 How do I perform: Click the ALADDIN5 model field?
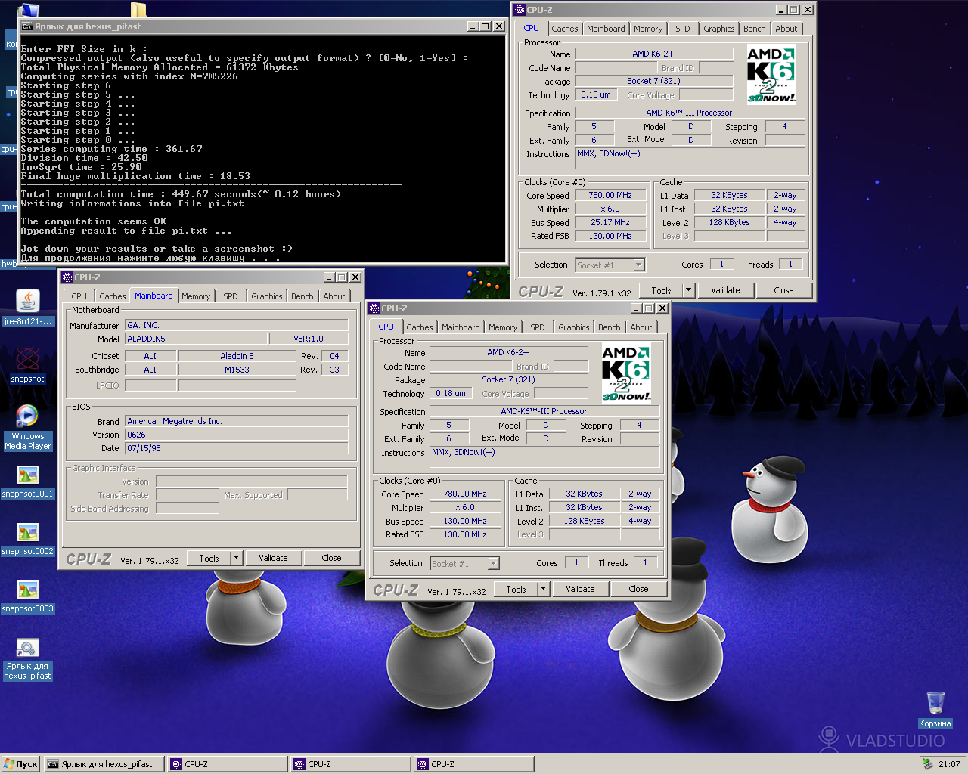(196, 339)
